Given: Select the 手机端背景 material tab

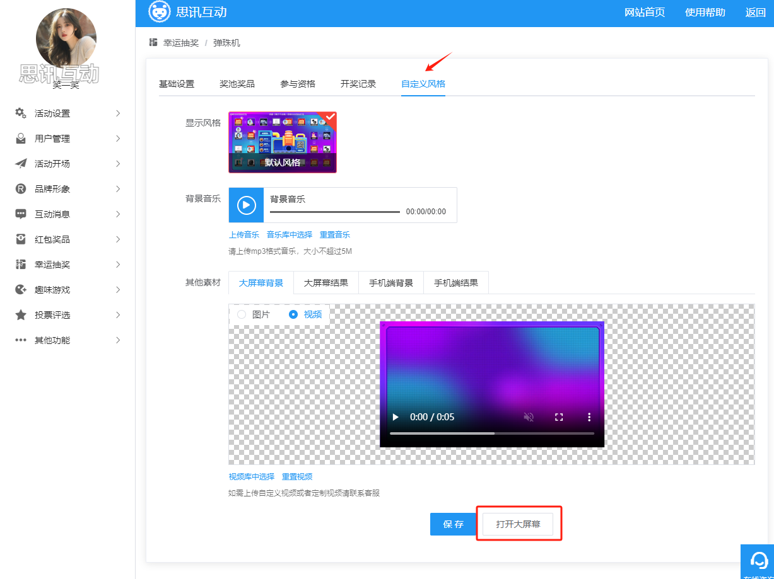Looking at the screenshot, I should coord(391,283).
